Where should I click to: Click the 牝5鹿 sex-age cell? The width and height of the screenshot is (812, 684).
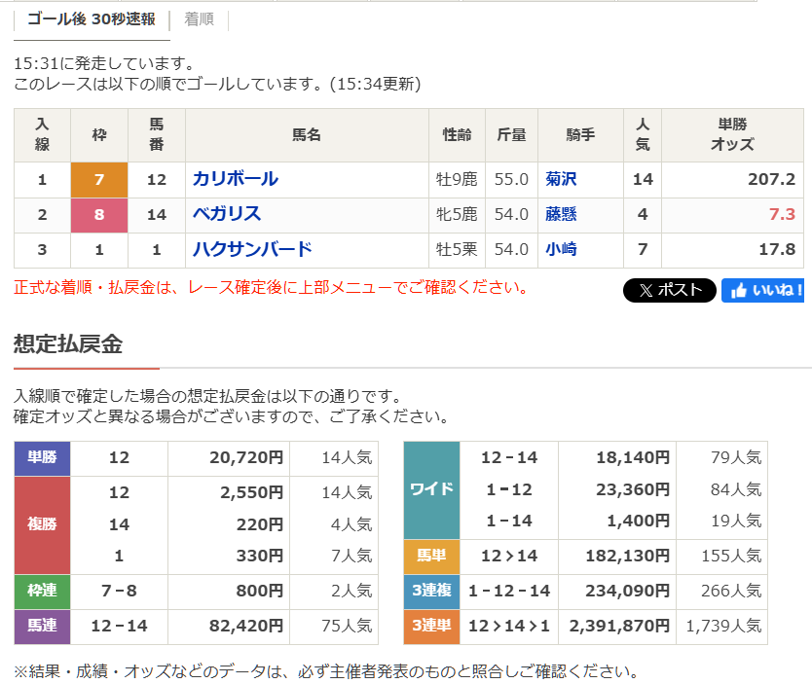point(457,214)
